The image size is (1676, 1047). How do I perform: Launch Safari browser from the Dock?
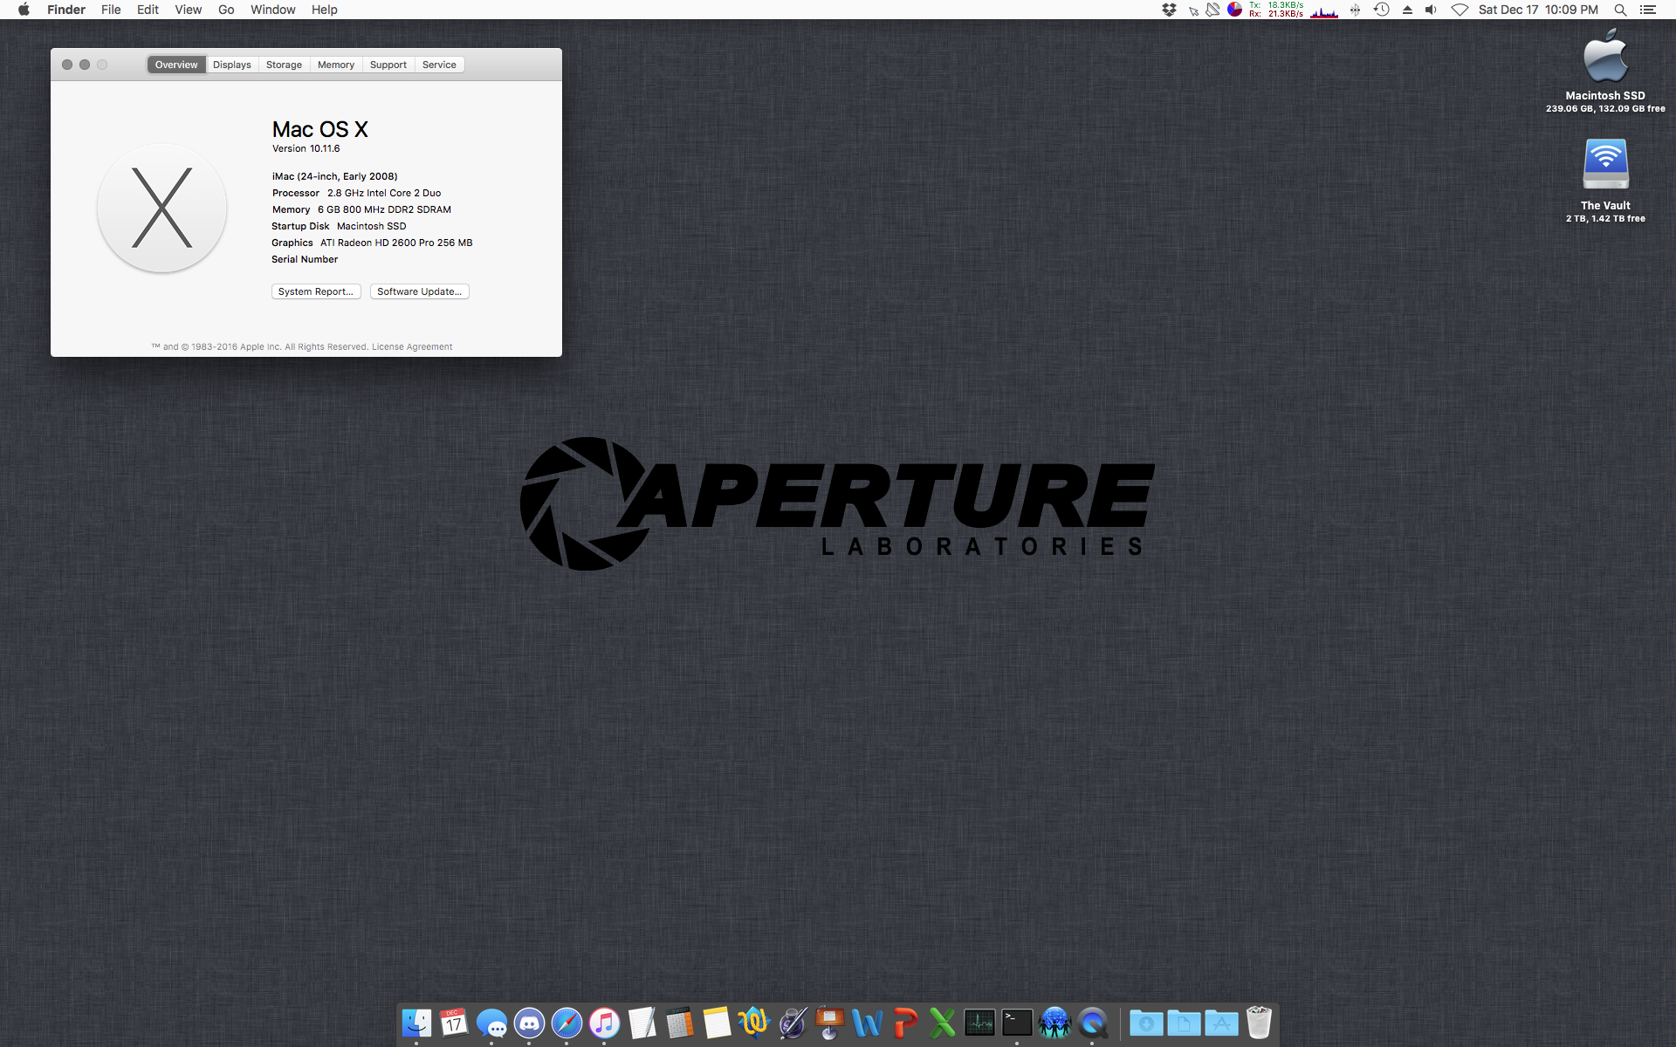(567, 1023)
